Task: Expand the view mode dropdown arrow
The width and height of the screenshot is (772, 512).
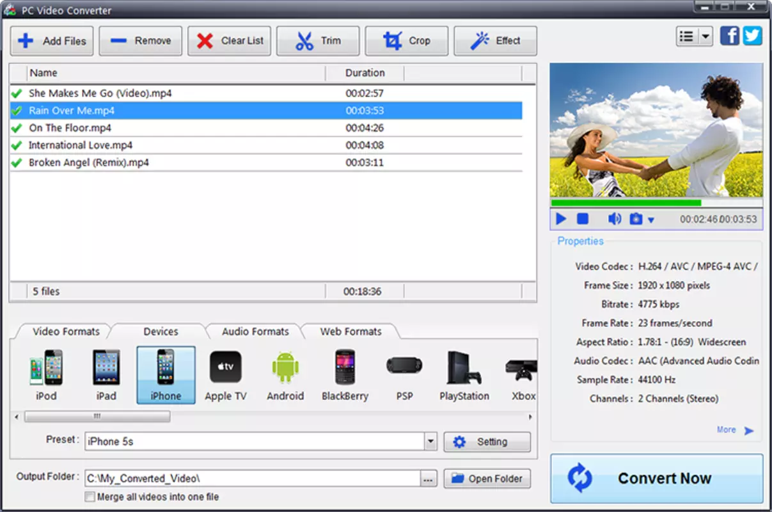Action: pyautogui.click(x=705, y=36)
